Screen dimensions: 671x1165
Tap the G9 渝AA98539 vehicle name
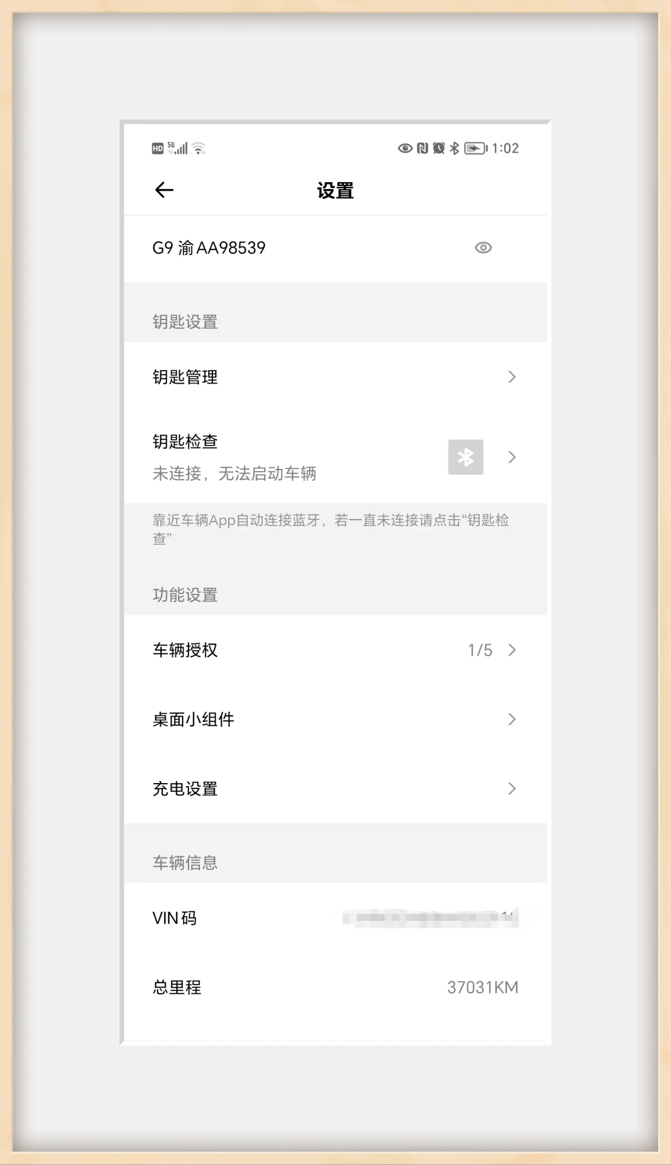(x=209, y=248)
